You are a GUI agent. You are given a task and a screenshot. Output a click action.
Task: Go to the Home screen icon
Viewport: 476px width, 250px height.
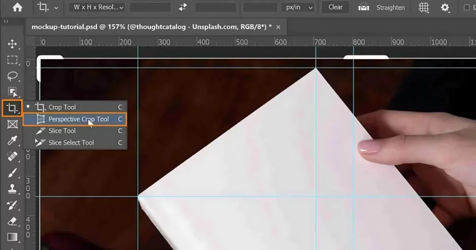click(17, 7)
